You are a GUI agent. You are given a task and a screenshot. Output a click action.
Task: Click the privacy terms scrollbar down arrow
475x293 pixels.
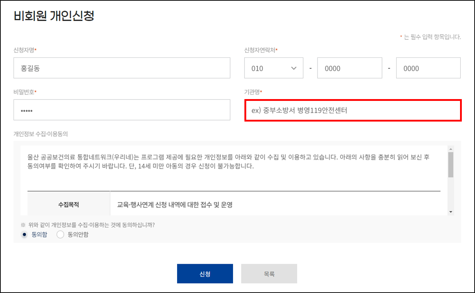pyautogui.click(x=451, y=212)
